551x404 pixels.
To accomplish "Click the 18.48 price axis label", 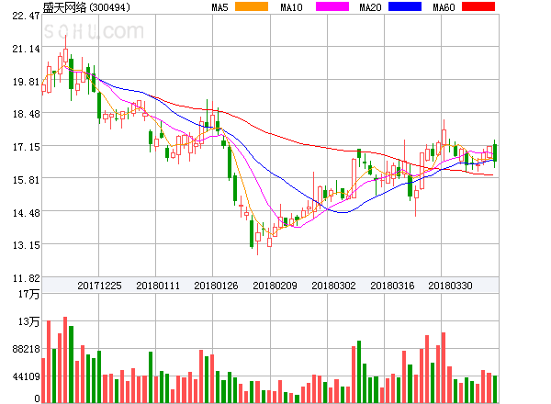I will 26,114.
